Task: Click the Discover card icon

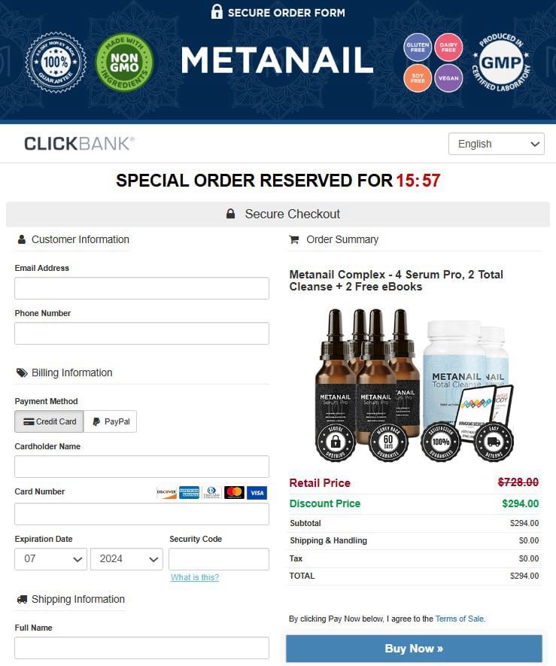Action: [166, 491]
